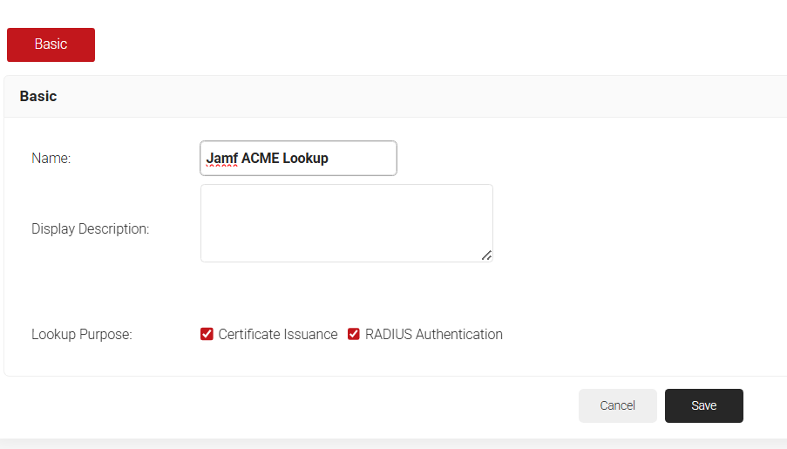Open the red Basic tab
Screen dimensions: 787x449
51,44
